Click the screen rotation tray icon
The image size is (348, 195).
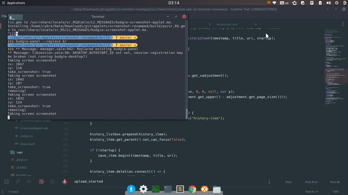[x=294, y=3]
